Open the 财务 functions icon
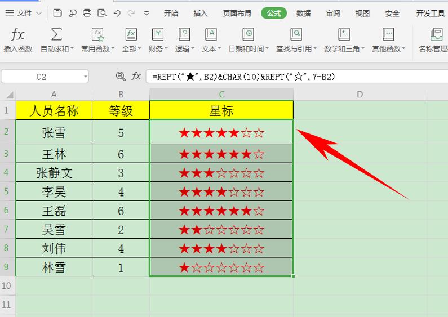This screenshot has height=317, width=448. (158, 34)
